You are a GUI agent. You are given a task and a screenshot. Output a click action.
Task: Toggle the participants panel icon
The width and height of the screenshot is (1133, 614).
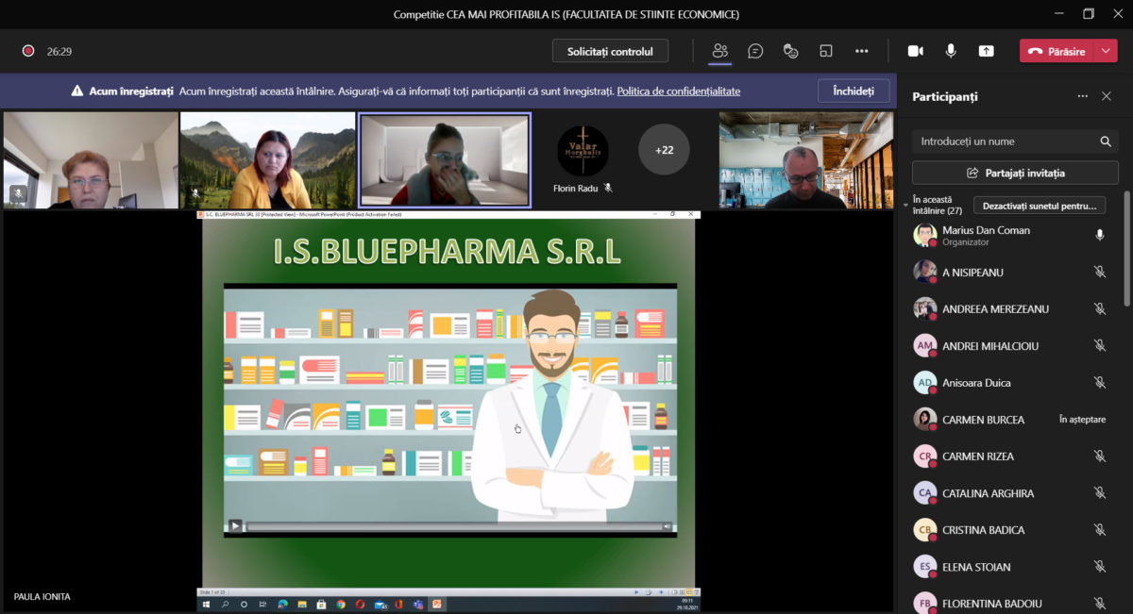720,51
